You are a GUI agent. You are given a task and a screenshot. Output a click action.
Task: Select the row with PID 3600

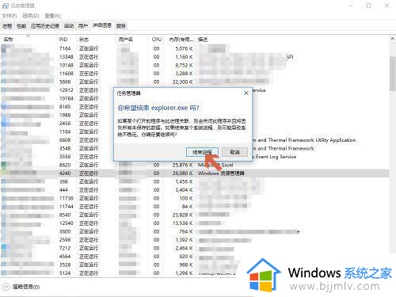click(195, 231)
